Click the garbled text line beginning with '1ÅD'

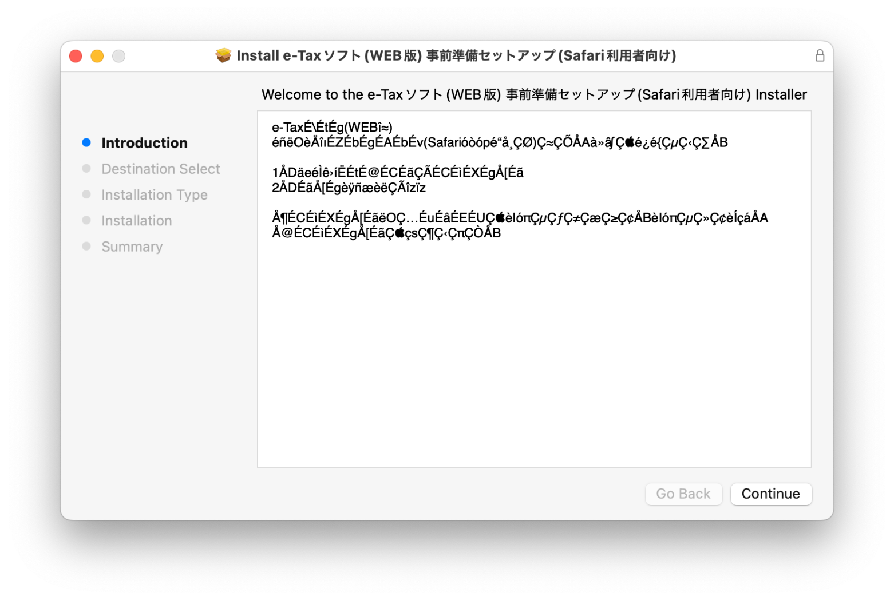click(x=398, y=172)
